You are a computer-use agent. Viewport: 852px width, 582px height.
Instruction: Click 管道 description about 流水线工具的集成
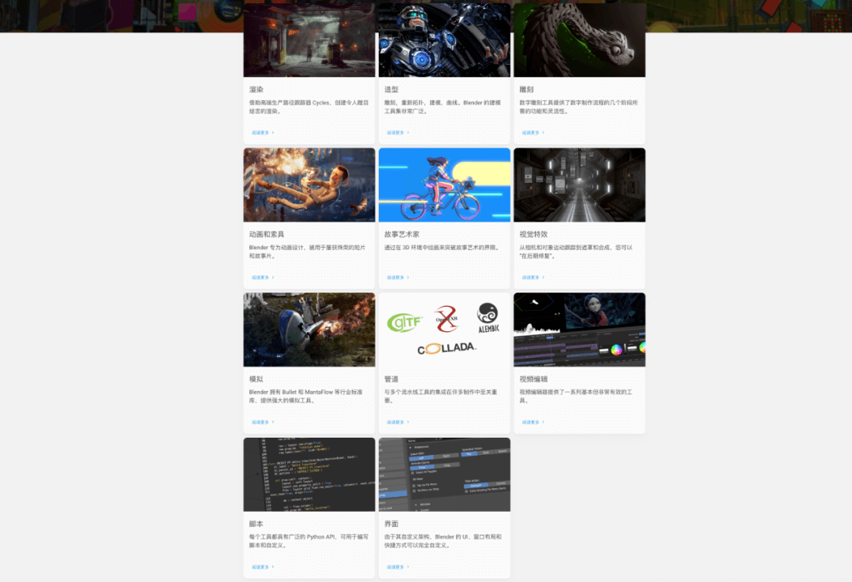coord(441,396)
